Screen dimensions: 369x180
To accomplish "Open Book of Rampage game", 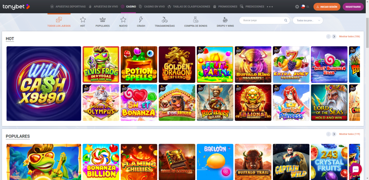I will click(x=177, y=162).
